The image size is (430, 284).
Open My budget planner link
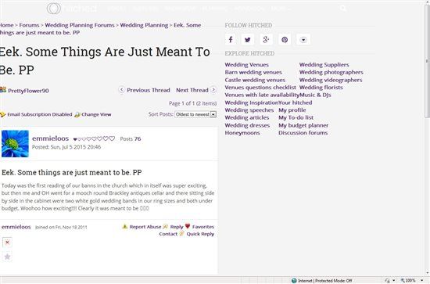[303, 125]
